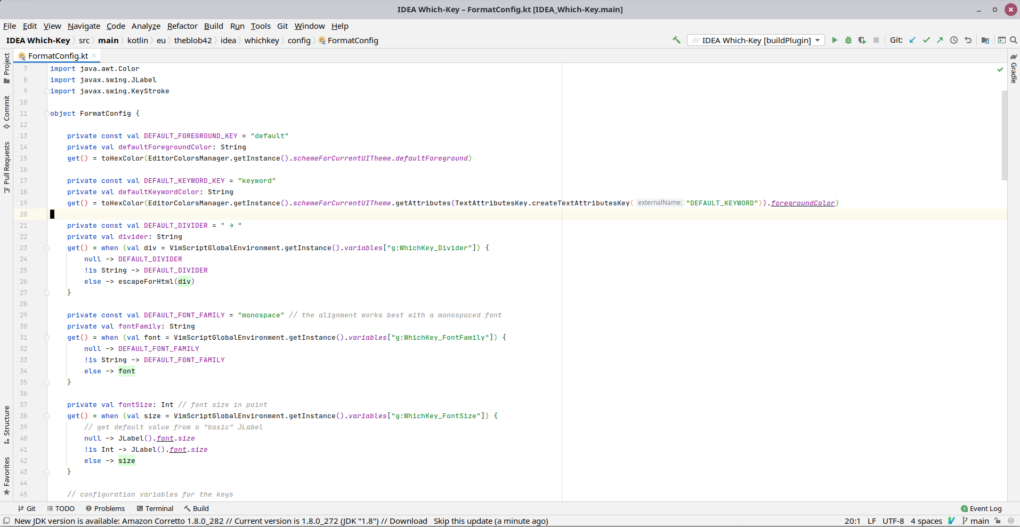Open Project Structure folder icon
This screenshot has height=527, width=1020.
click(x=985, y=40)
